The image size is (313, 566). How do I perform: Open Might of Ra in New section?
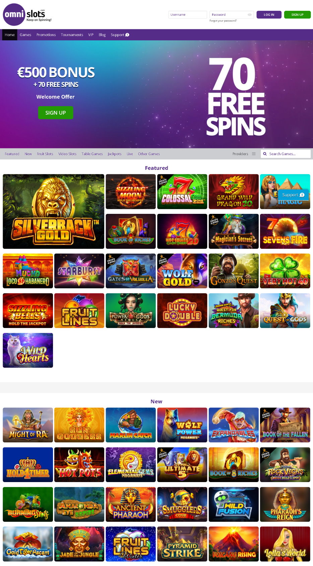[x=28, y=425]
